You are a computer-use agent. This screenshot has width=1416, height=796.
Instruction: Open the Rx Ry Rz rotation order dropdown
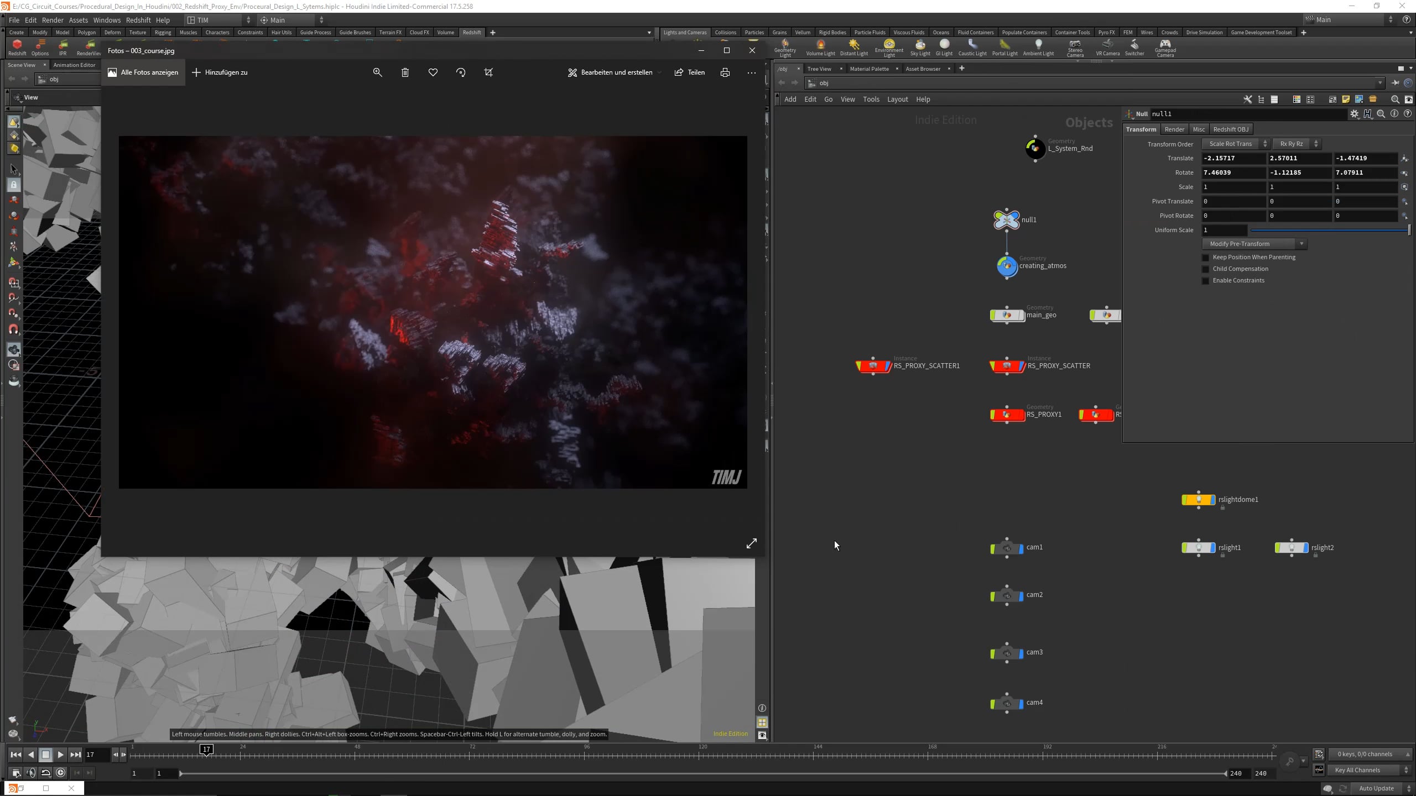point(1294,144)
